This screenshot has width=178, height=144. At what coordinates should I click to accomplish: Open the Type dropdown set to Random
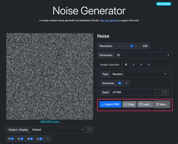pos(140,74)
